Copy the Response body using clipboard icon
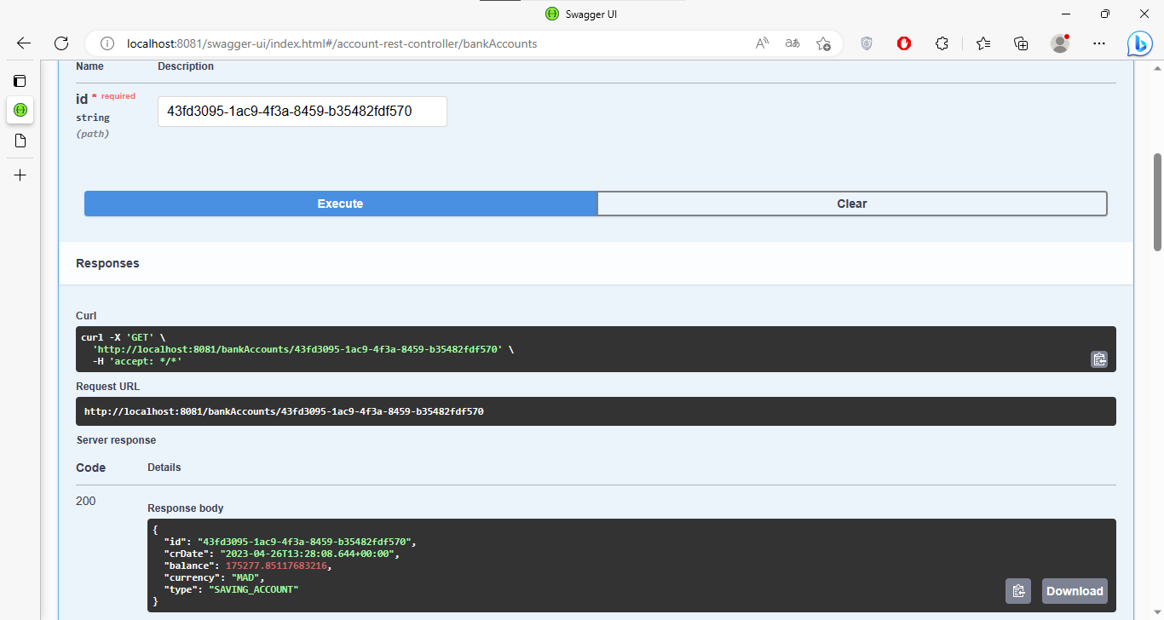1164x620 pixels. pos(1018,590)
